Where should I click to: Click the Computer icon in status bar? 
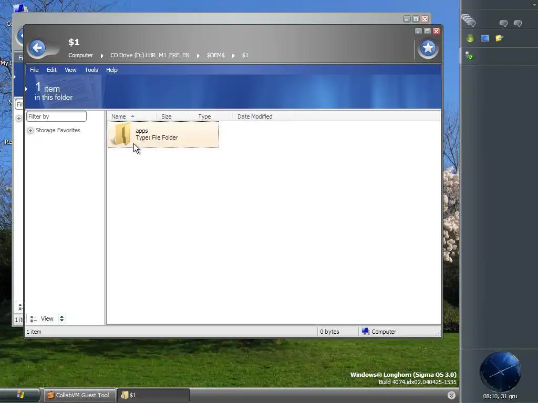(x=366, y=332)
